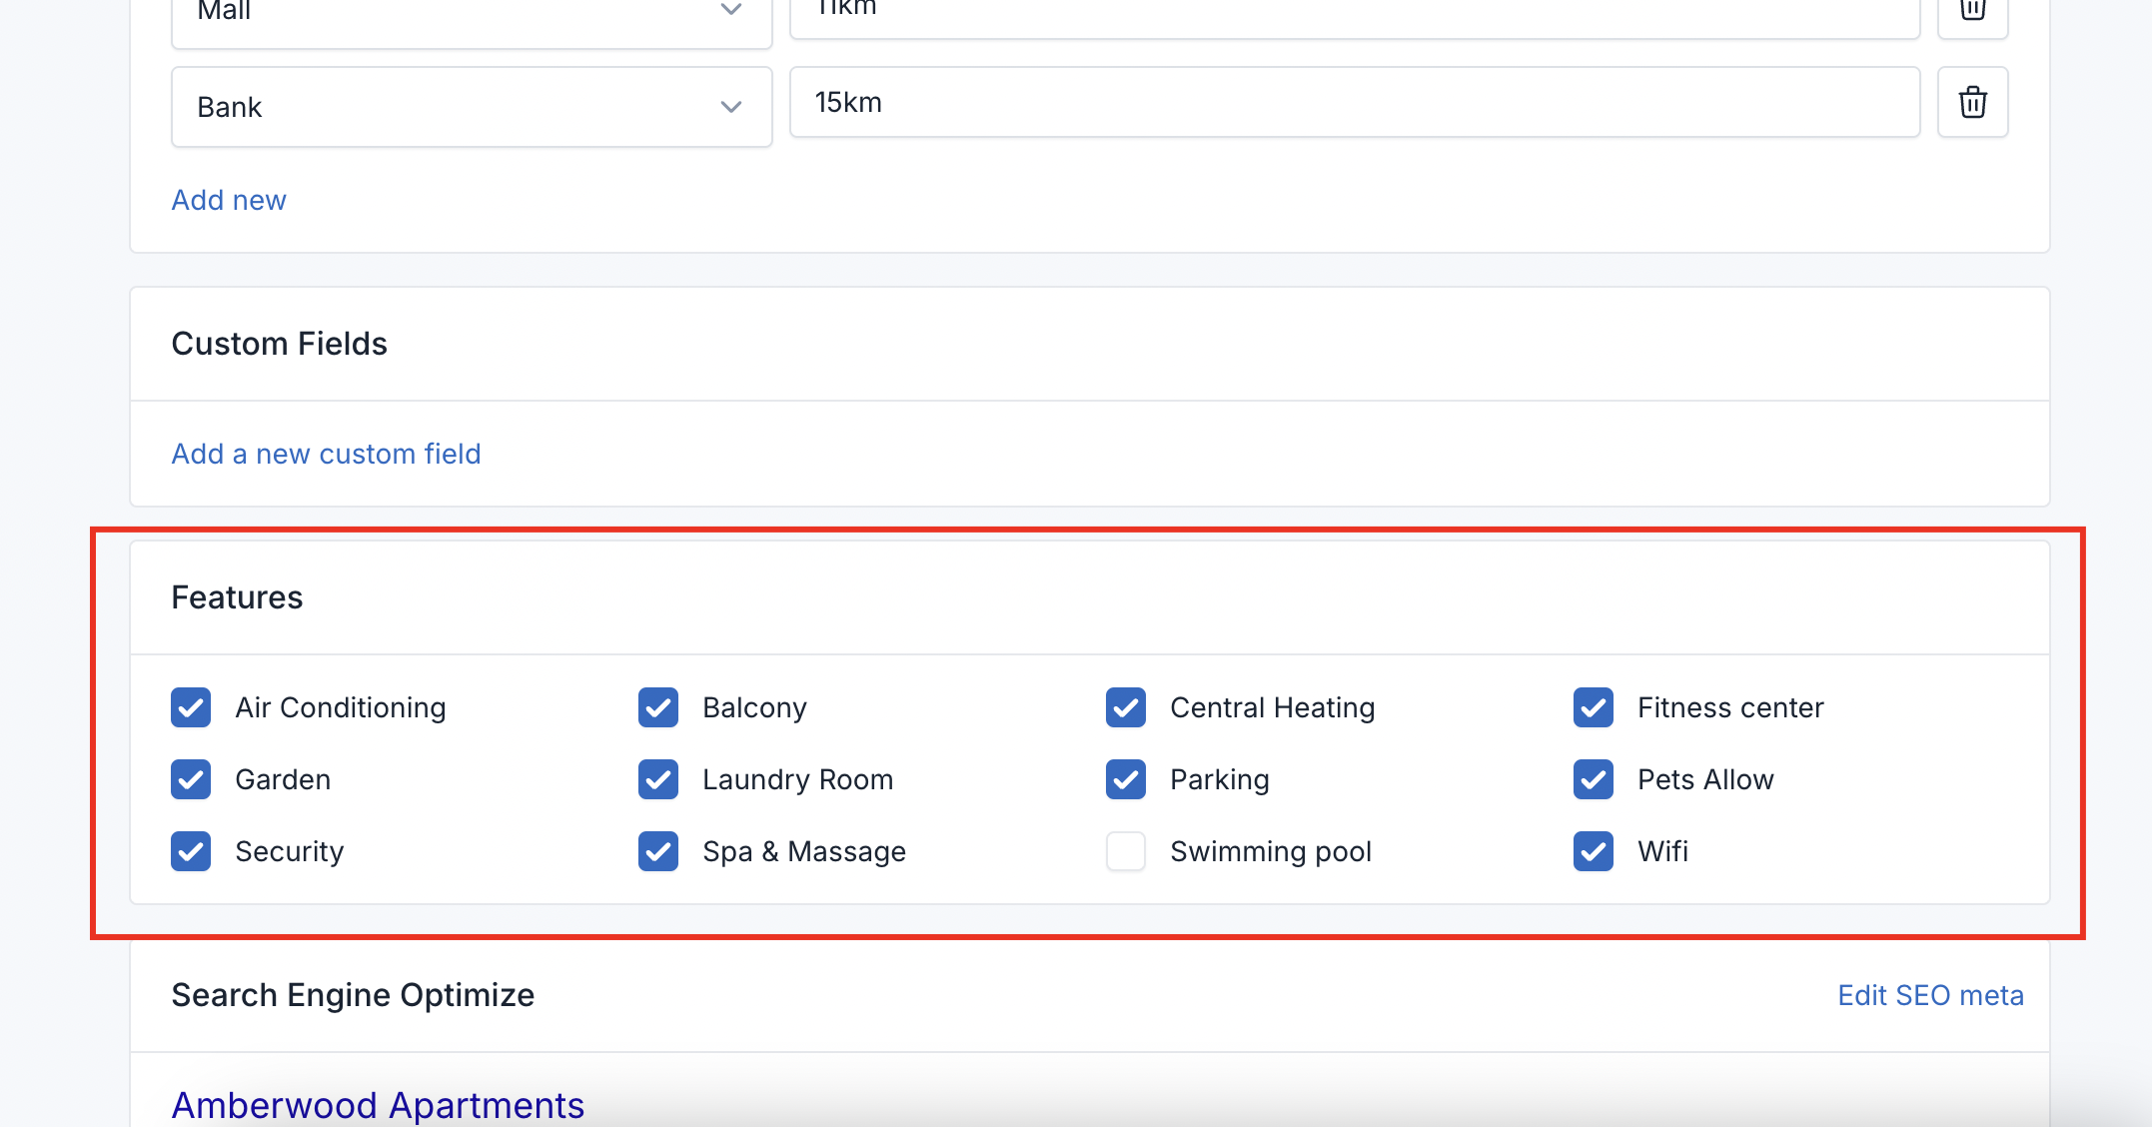Screen dimensions: 2152x1127
Task: Disable Pets Allow feature
Action: [1594, 779]
